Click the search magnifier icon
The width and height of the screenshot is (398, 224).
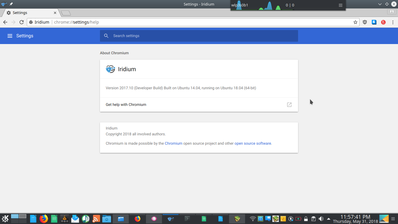click(x=106, y=36)
